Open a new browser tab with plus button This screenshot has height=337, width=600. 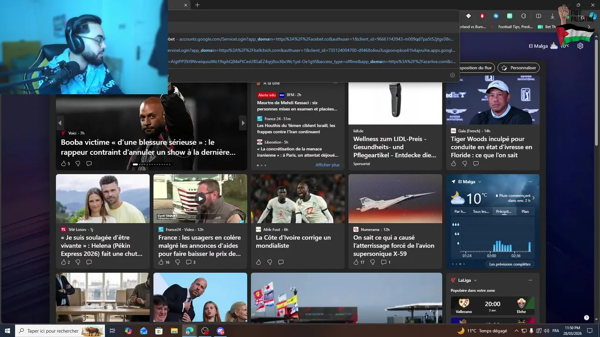(x=197, y=5)
